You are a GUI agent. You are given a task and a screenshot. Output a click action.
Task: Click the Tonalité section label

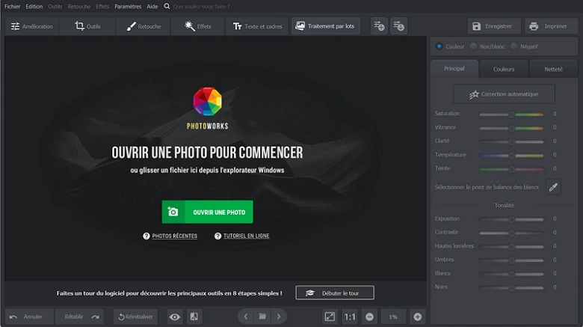pyautogui.click(x=504, y=205)
